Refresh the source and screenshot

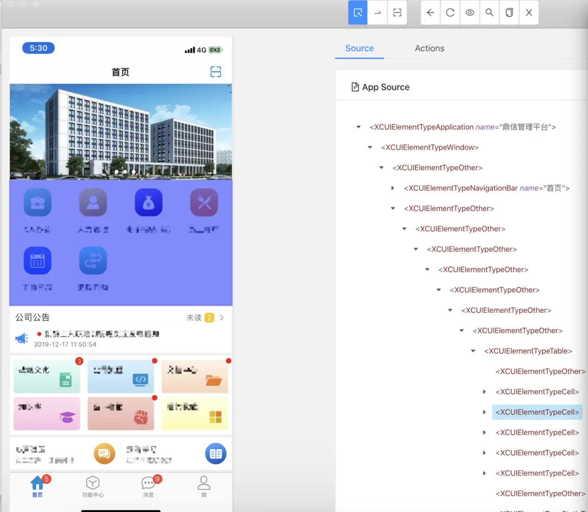coord(450,13)
